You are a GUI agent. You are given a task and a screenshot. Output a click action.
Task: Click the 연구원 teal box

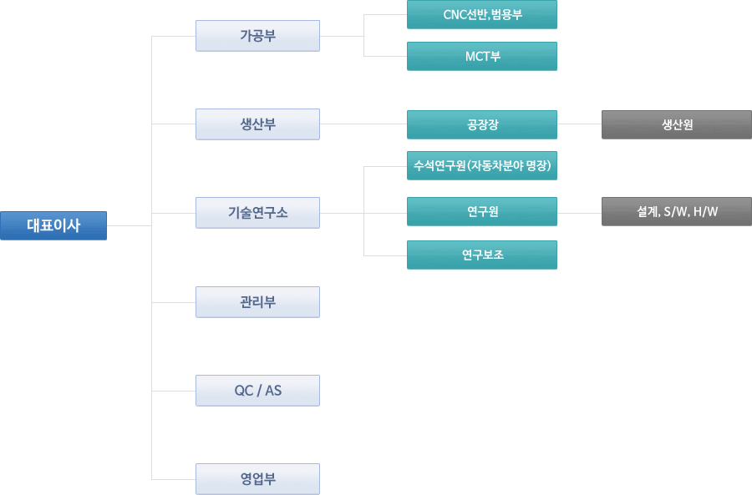[x=482, y=211]
